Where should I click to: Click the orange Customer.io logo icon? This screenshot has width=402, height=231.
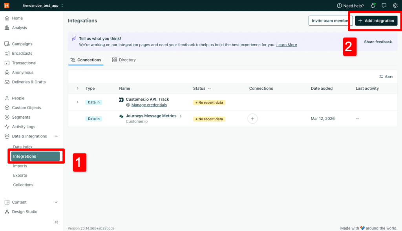click(7, 5)
